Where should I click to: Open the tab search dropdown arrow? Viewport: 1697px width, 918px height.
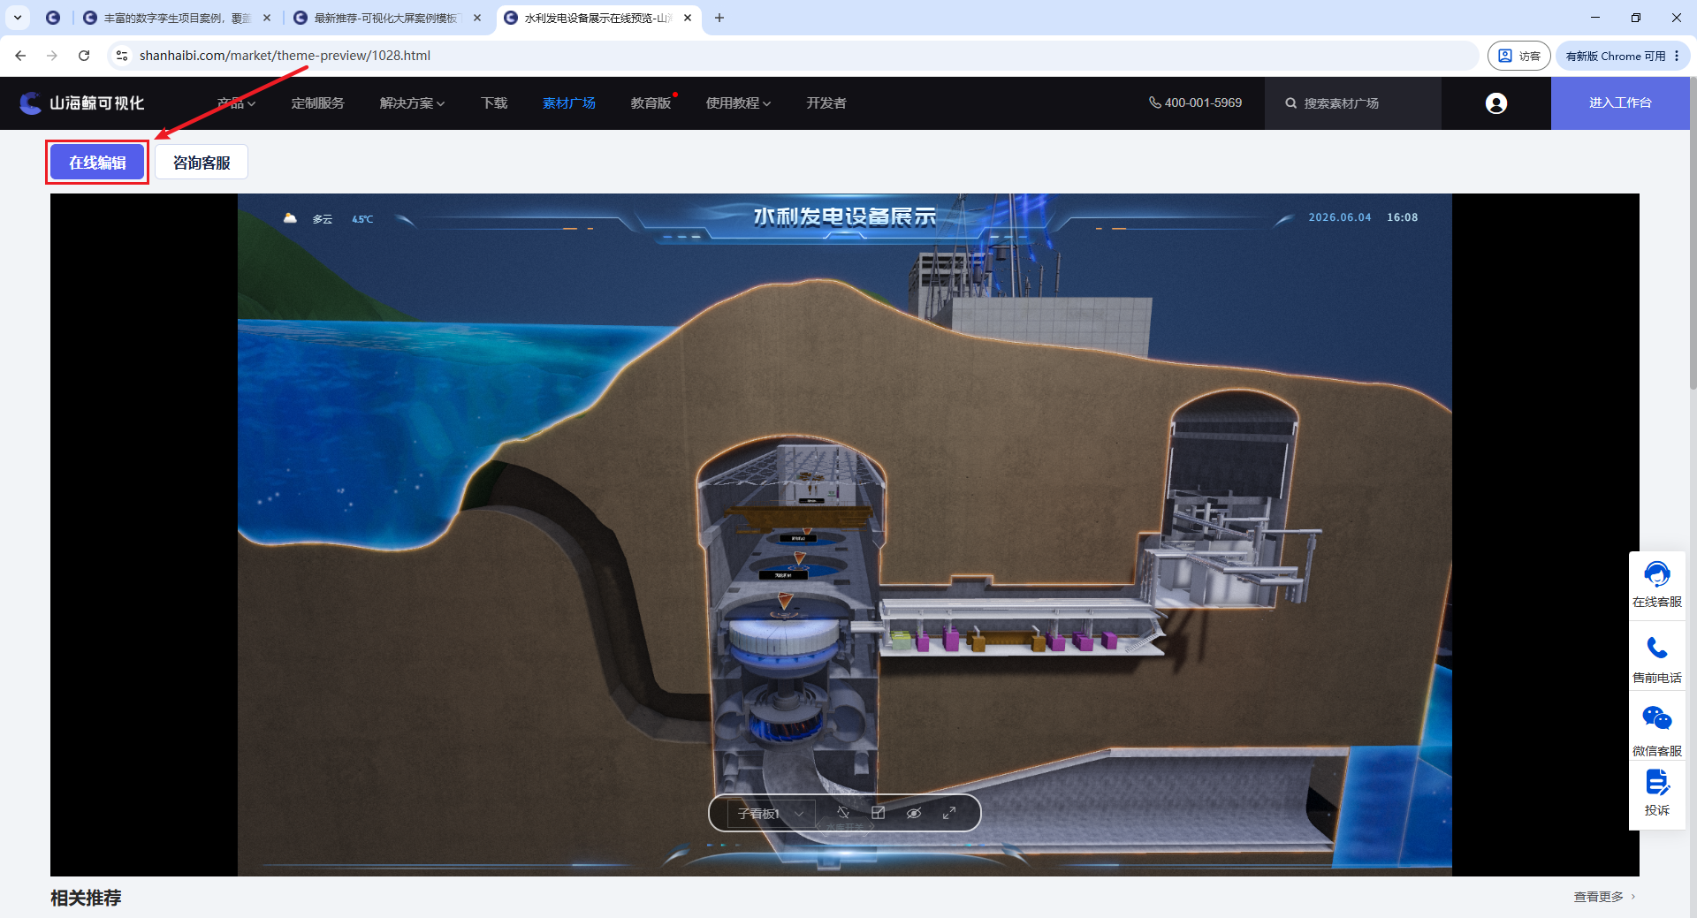18,18
